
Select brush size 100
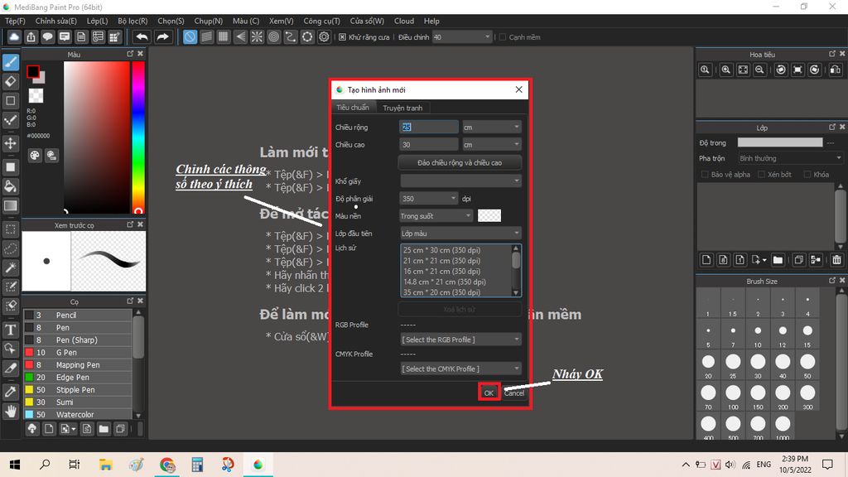(733, 397)
